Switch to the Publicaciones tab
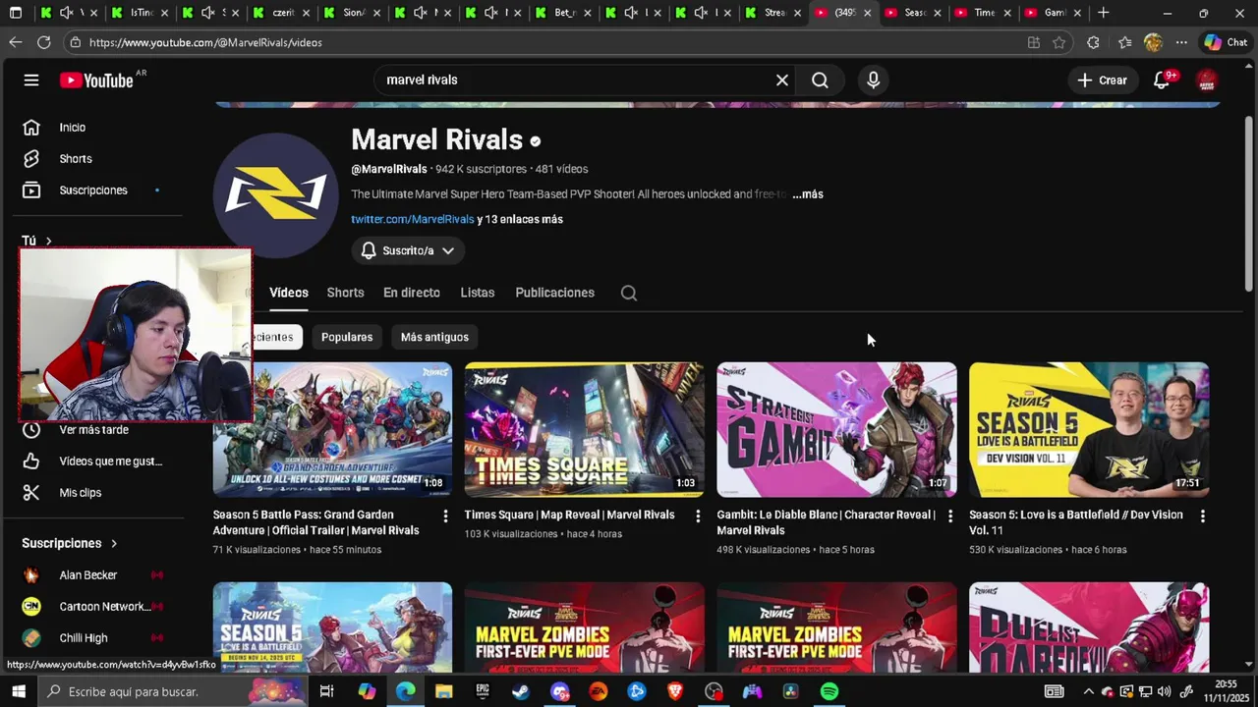 554,293
